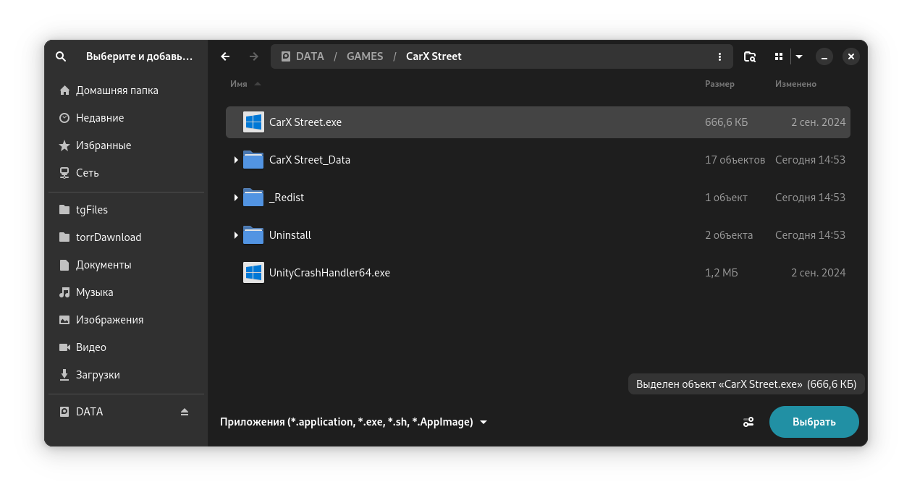Click the _Redist folder icon
Image resolution: width=912 pixels, height=495 pixels.
coord(253,198)
